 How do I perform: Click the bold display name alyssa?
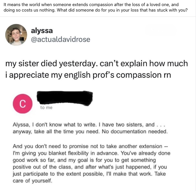click(42, 31)
